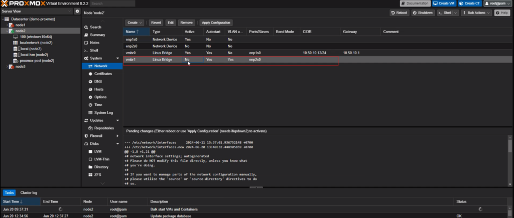514x218 pixels.
Task: Collapse the Disks section arrow
Action: coord(117,144)
